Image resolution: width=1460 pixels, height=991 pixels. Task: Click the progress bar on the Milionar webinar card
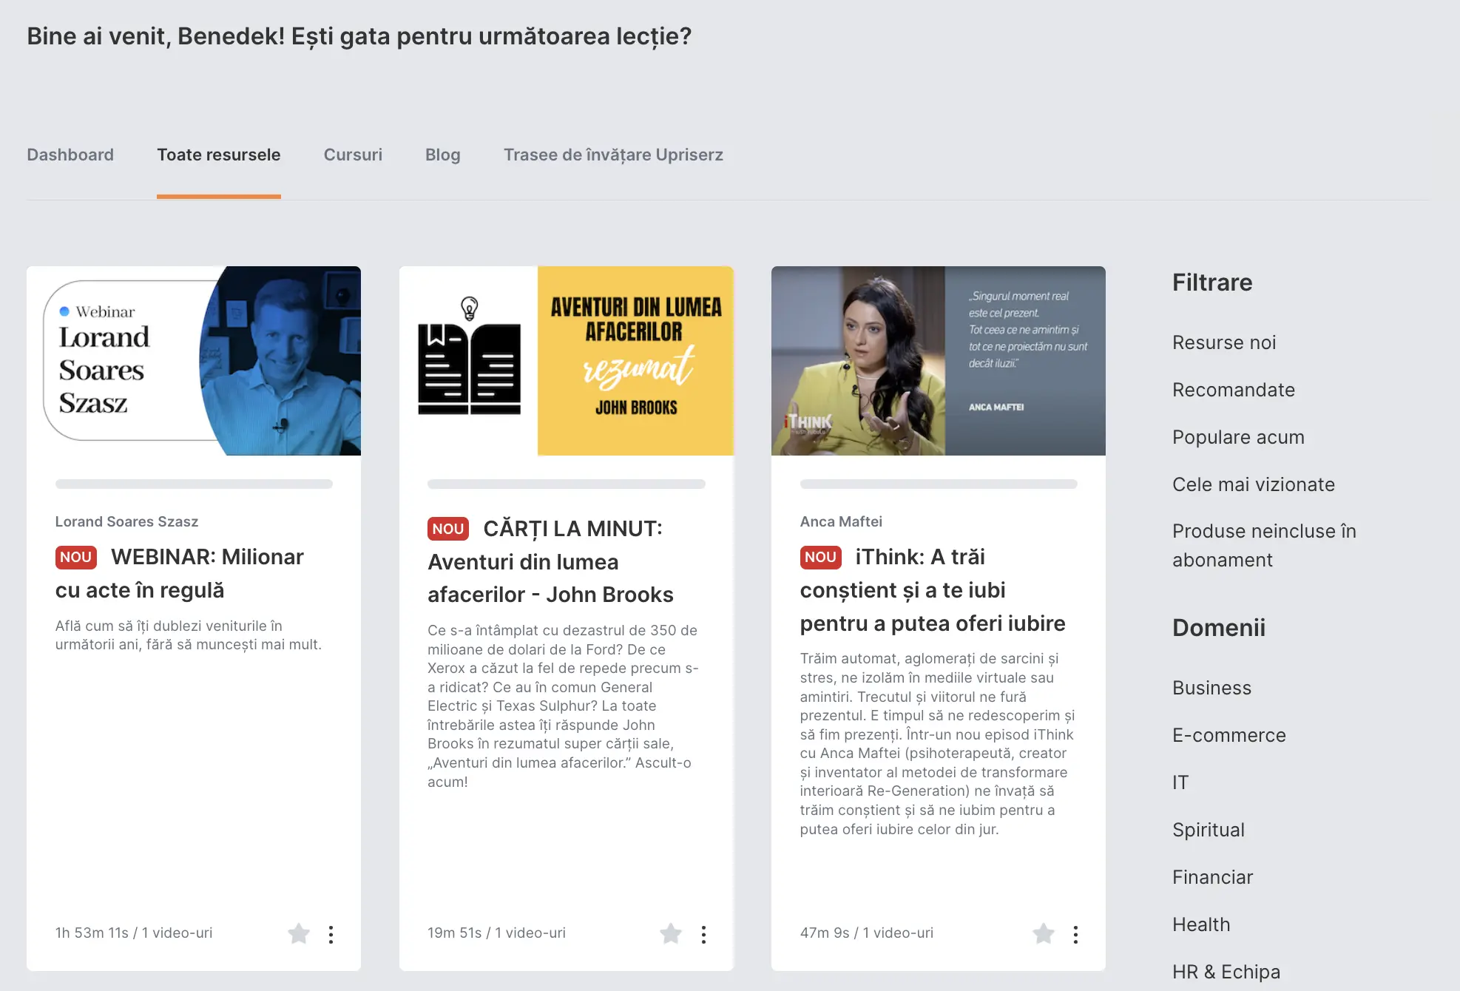(194, 484)
